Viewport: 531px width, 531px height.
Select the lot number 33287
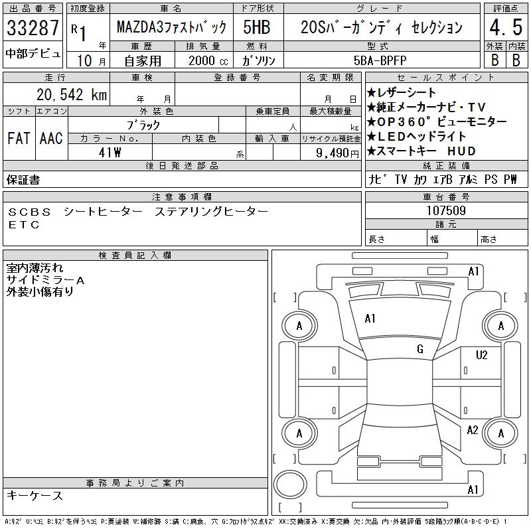point(32,29)
